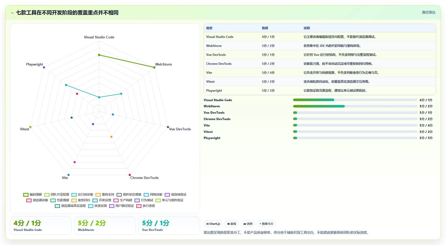446x245 pixels.
Task: Toggle the 运行时诊断 legend dataset
Action: point(82,195)
